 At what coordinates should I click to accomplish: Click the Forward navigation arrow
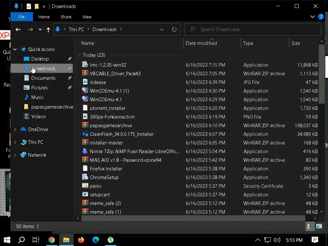click(30, 29)
